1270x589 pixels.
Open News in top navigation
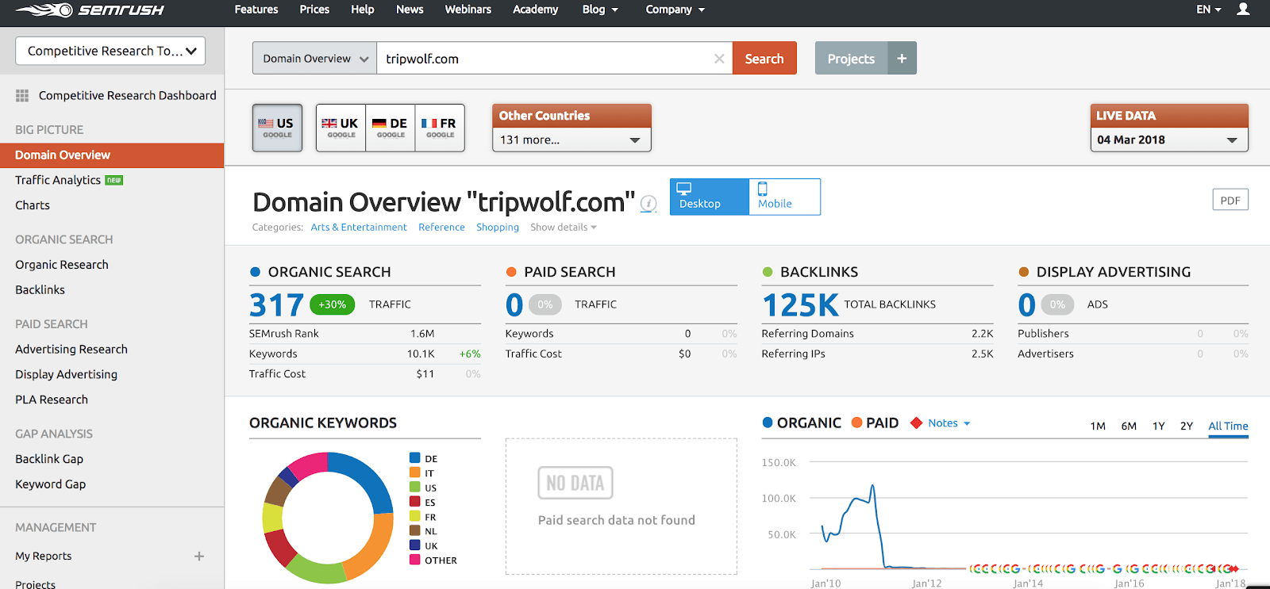[410, 10]
